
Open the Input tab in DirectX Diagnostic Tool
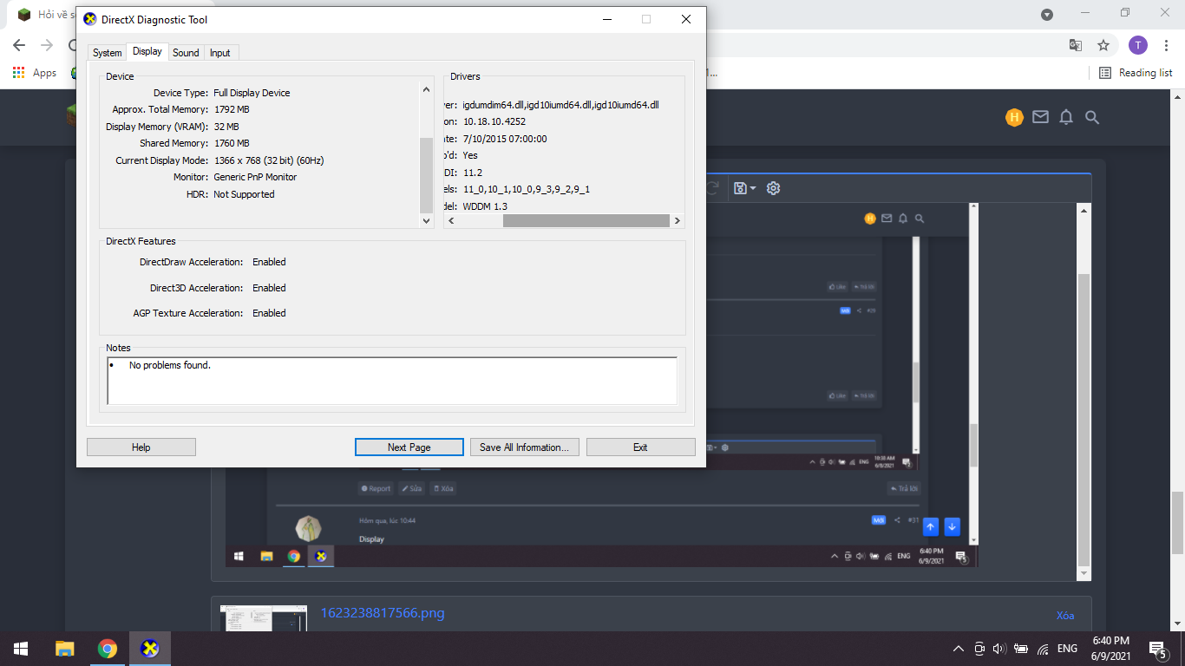coord(220,53)
